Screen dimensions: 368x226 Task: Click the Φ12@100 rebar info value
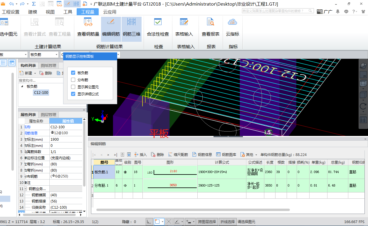(x=66, y=133)
